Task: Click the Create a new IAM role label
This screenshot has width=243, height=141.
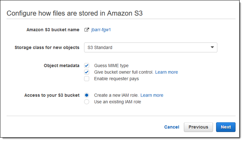Action: pos(116,95)
